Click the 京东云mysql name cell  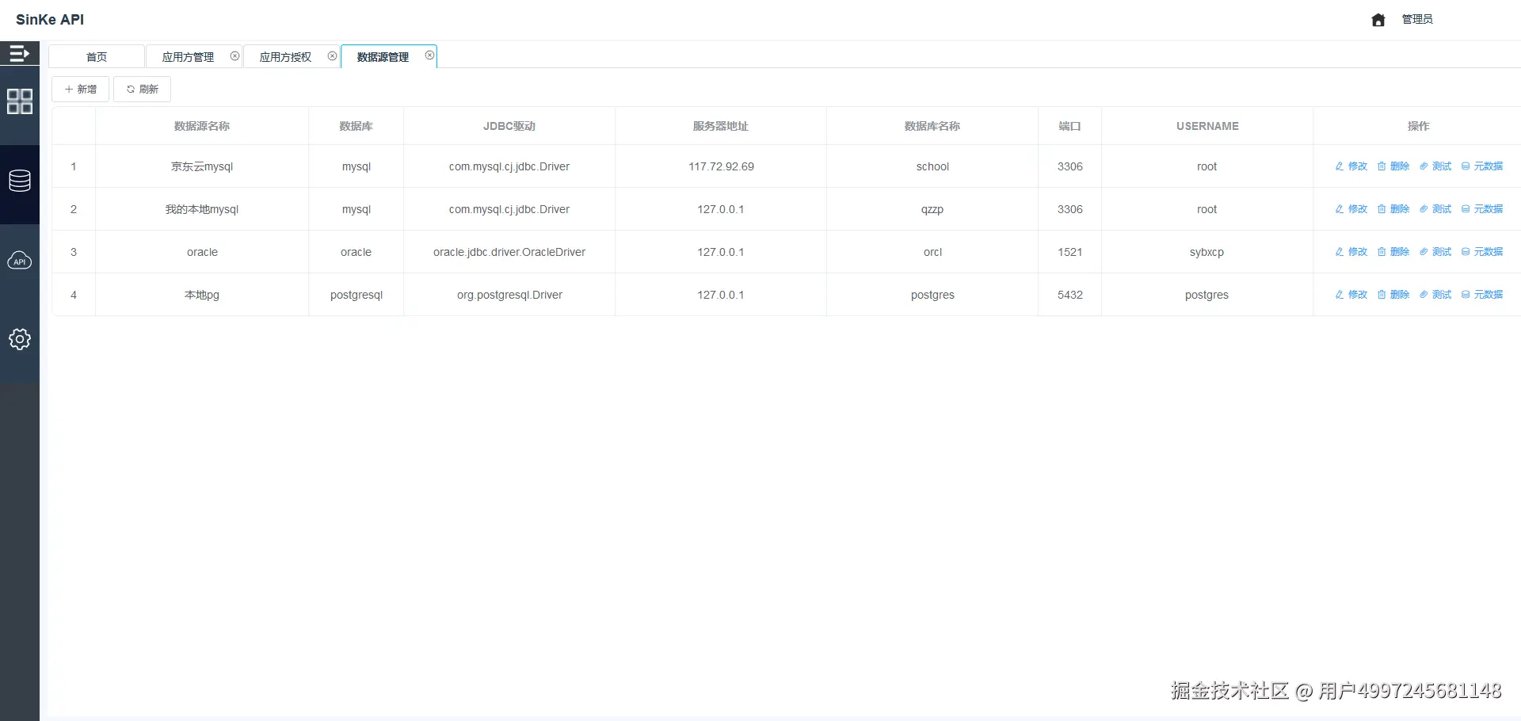(202, 166)
